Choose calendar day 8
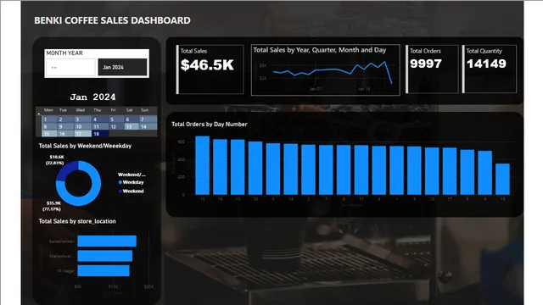Image resolution: width=543 pixels, height=305 pixels. click(x=49, y=126)
